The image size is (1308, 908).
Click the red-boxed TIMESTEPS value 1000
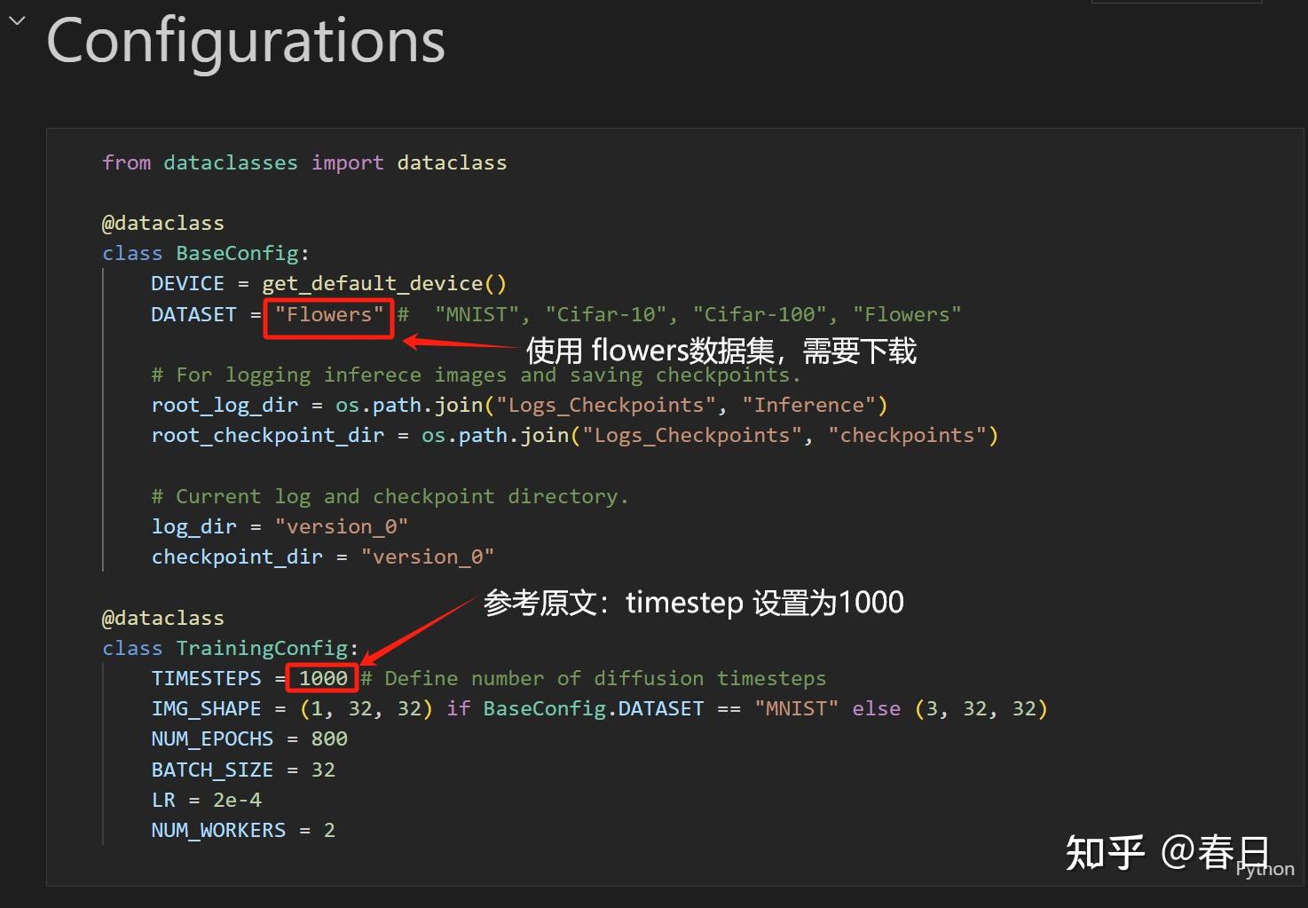click(x=321, y=677)
